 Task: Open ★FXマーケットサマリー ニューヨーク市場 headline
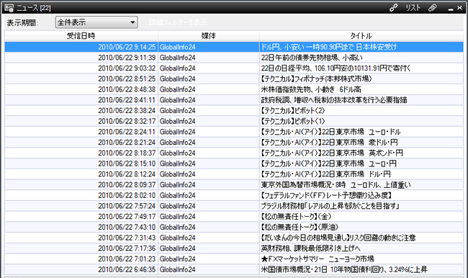[x=318, y=259]
